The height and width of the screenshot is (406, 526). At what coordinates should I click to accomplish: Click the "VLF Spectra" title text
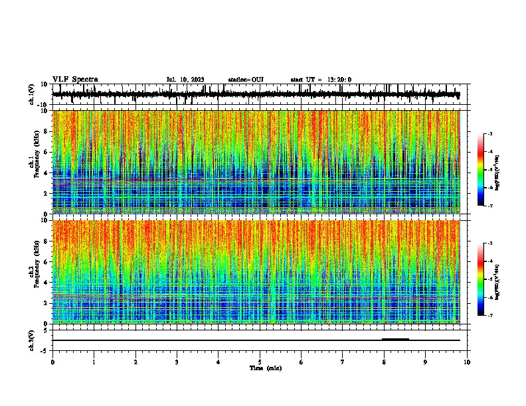tap(75, 80)
